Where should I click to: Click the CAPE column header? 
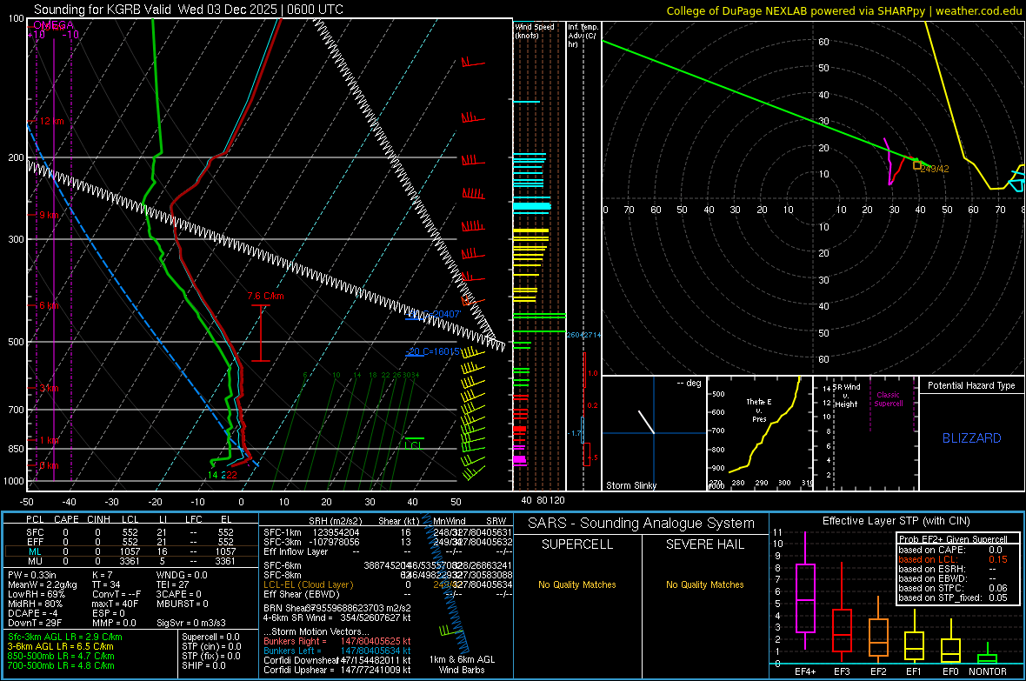pyautogui.click(x=66, y=519)
